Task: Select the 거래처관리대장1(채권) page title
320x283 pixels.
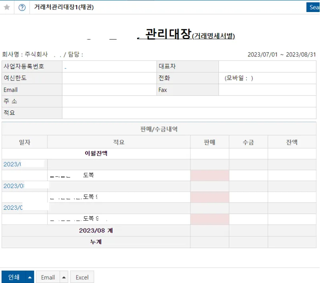Action: pyautogui.click(x=64, y=7)
